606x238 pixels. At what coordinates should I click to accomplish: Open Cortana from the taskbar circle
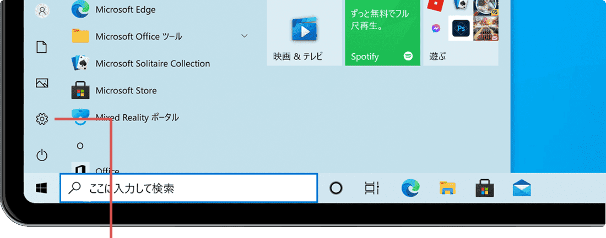click(336, 188)
